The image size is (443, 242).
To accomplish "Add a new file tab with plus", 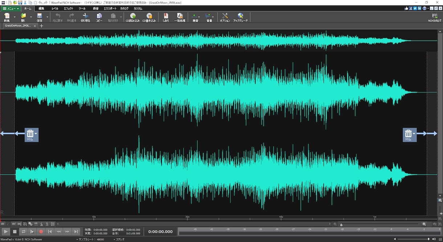I will 41,26.
